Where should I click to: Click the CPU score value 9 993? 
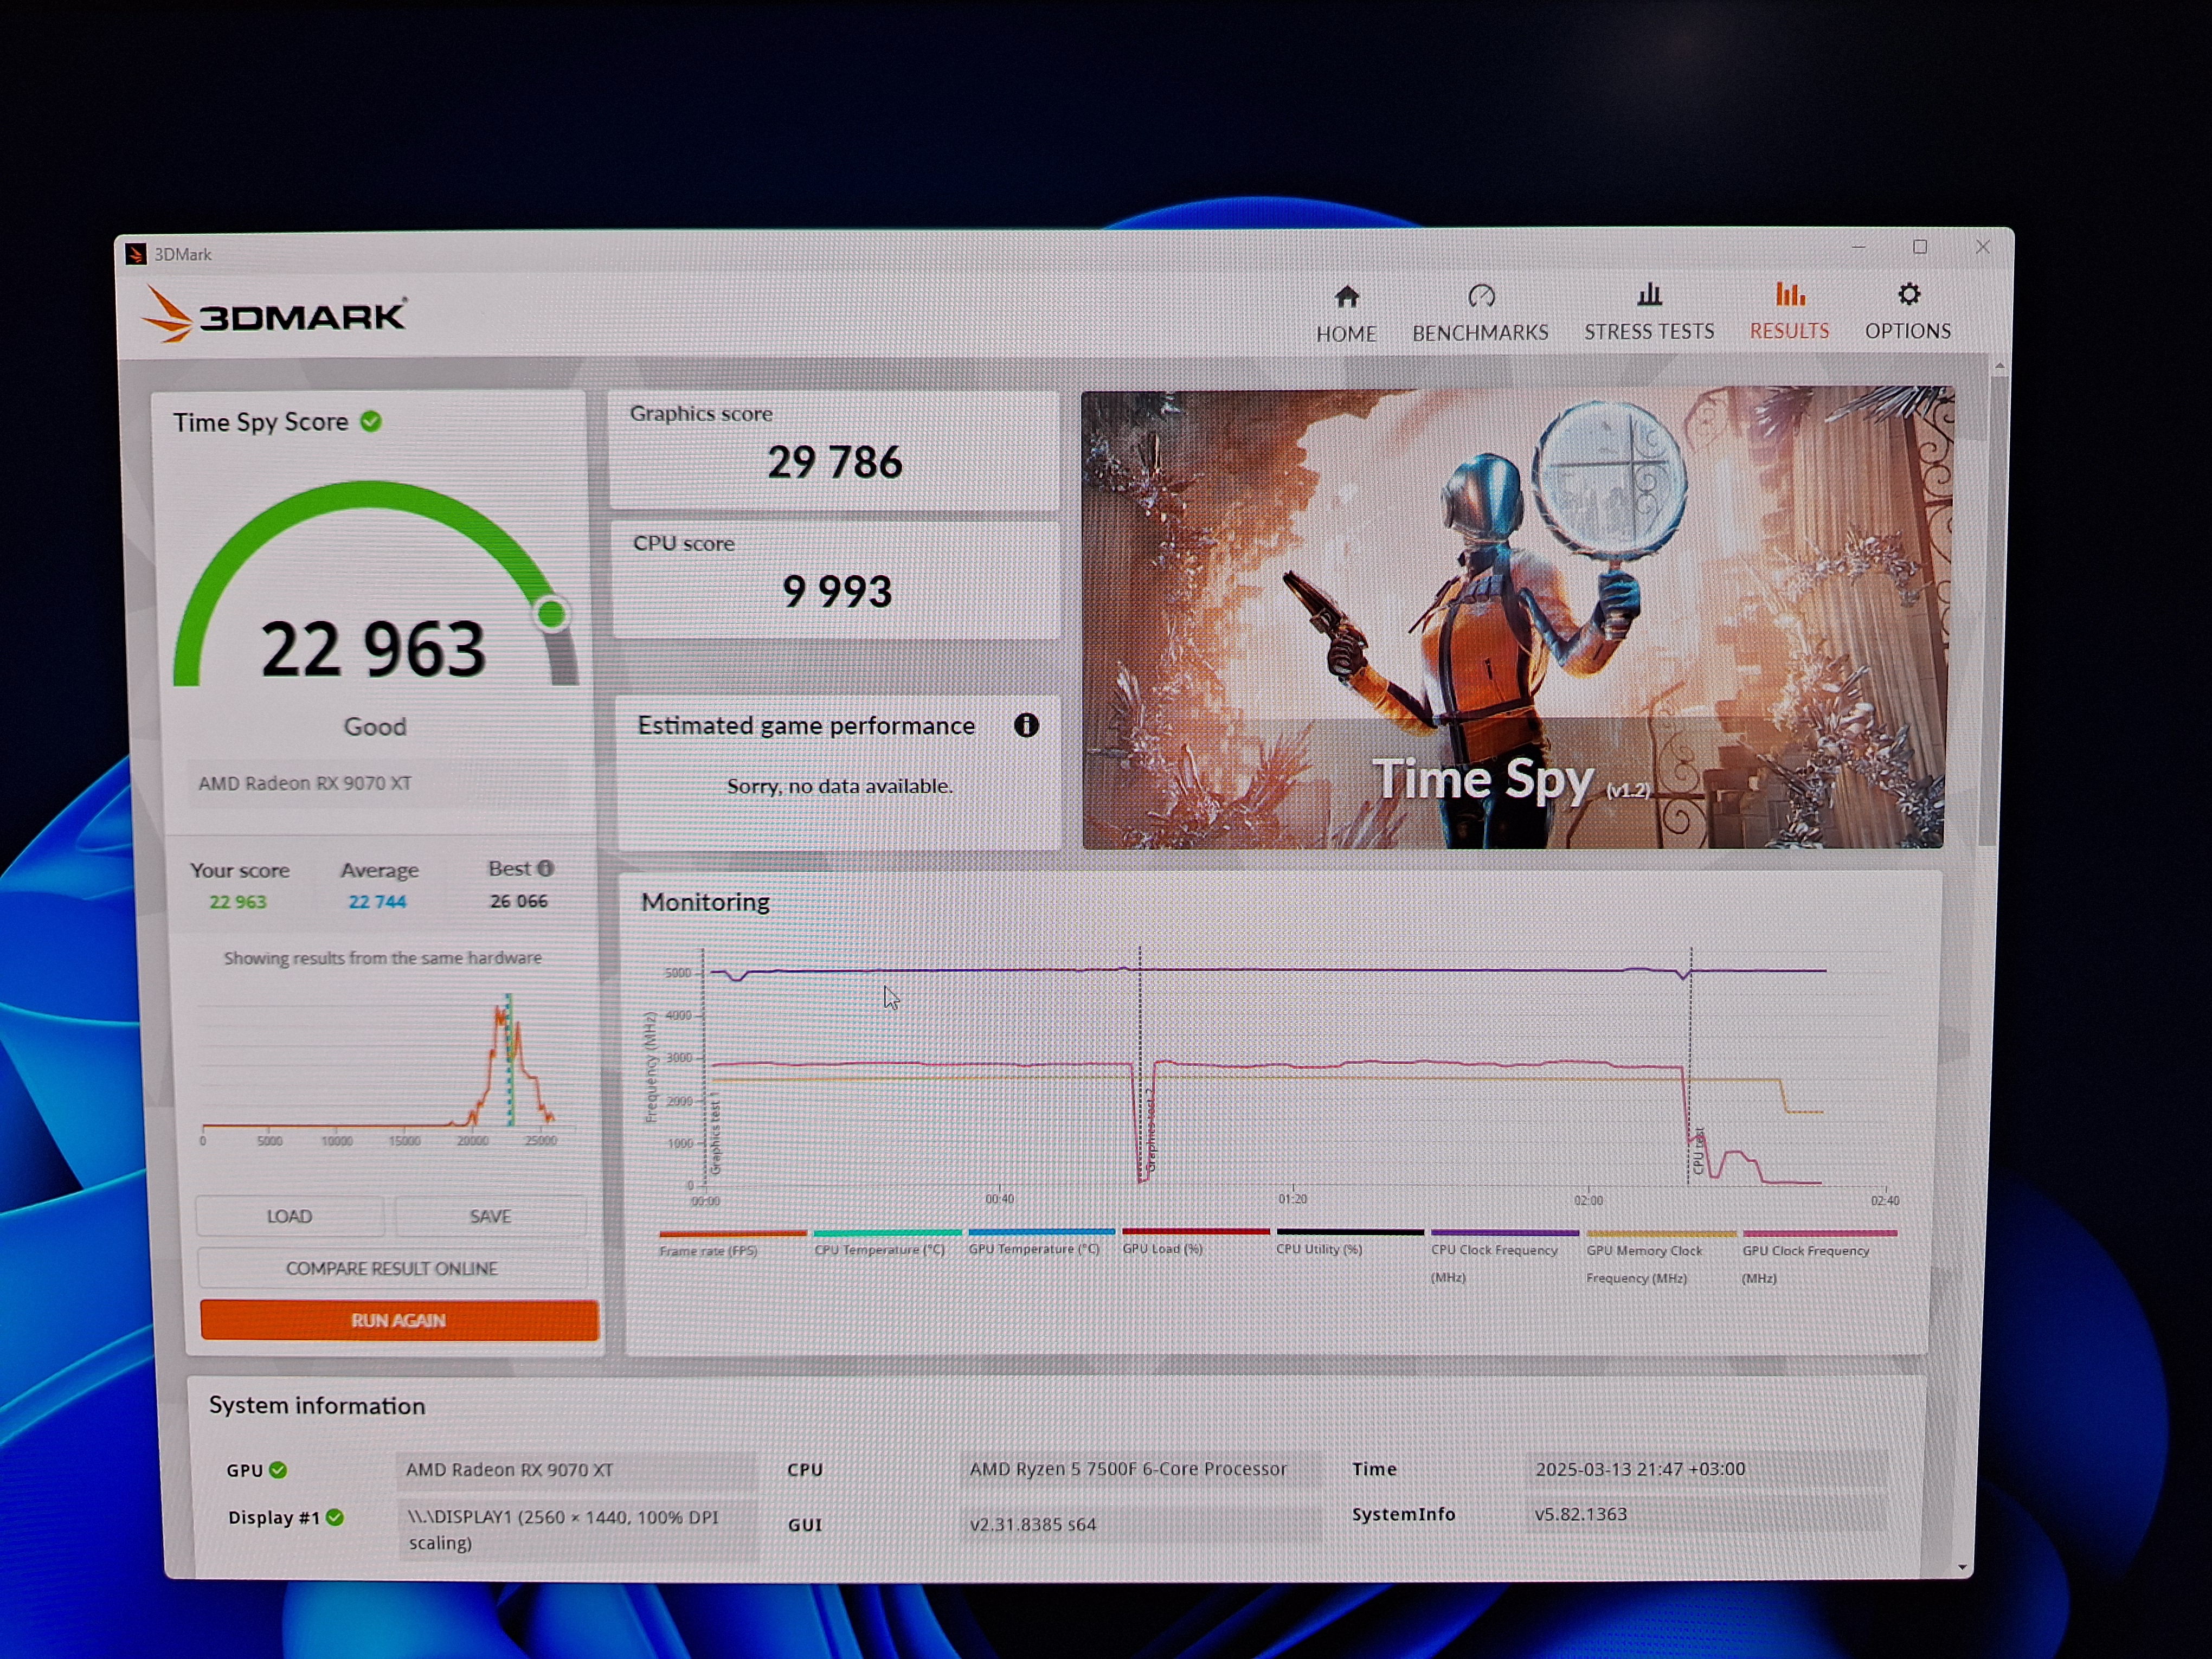coord(837,591)
